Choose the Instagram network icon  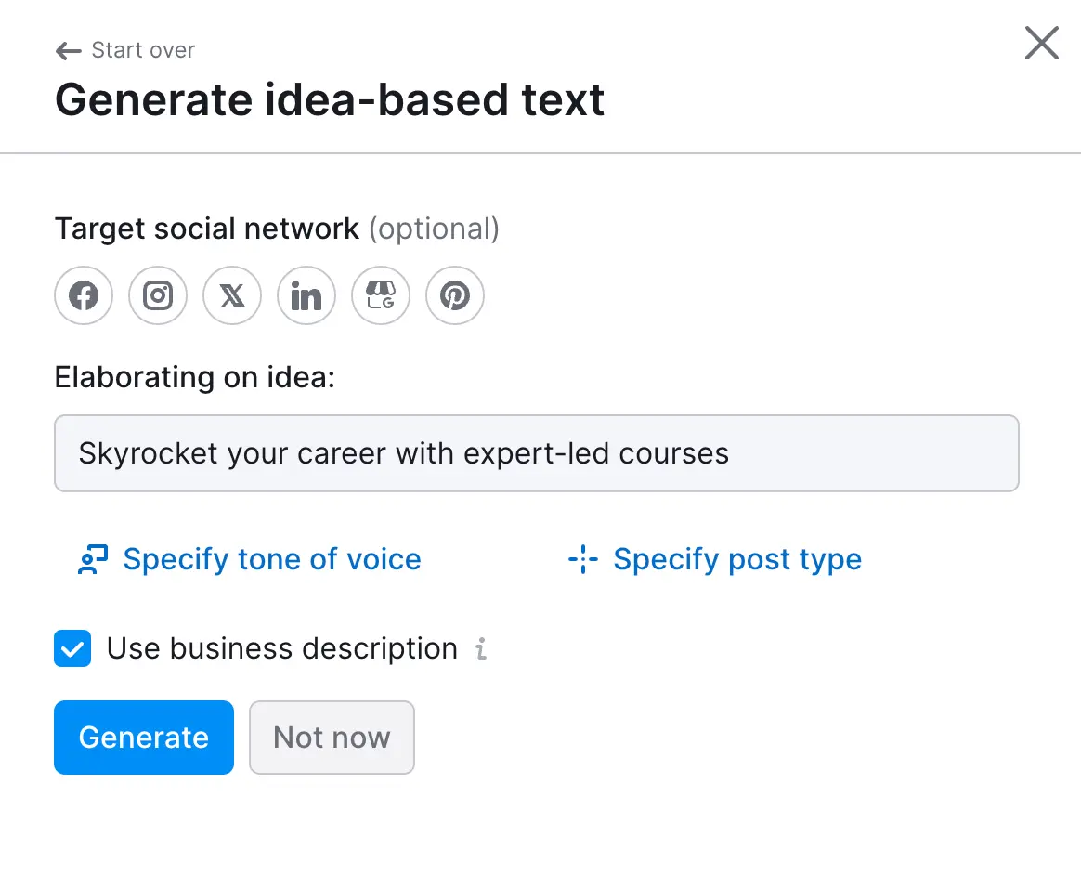click(x=158, y=296)
